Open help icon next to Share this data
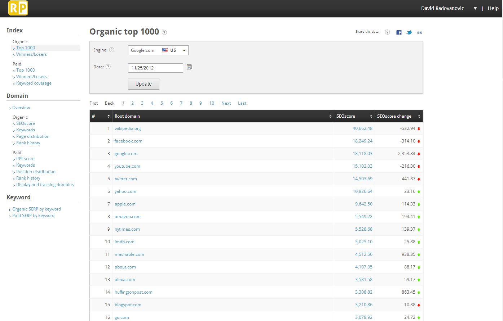This screenshot has height=321, width=503. [x=387, y=32]
